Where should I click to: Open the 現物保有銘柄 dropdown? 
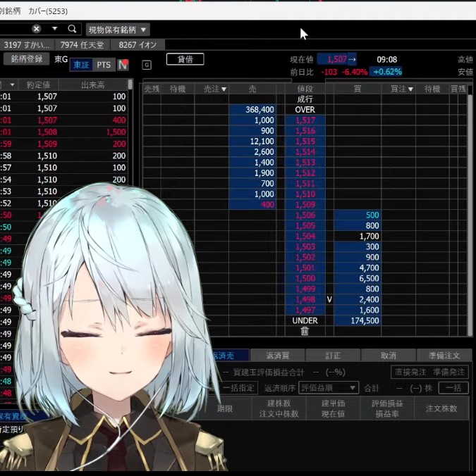tap(118, 30)
